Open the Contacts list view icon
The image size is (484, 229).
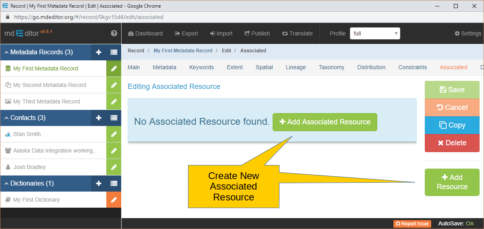pos(114,118)
